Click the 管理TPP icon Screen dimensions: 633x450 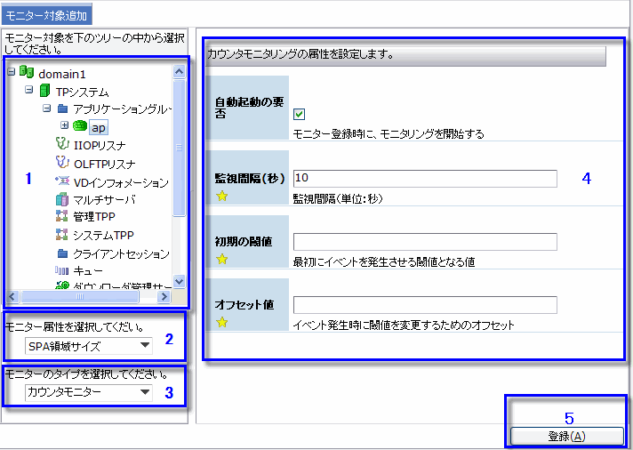click(62, 217)
